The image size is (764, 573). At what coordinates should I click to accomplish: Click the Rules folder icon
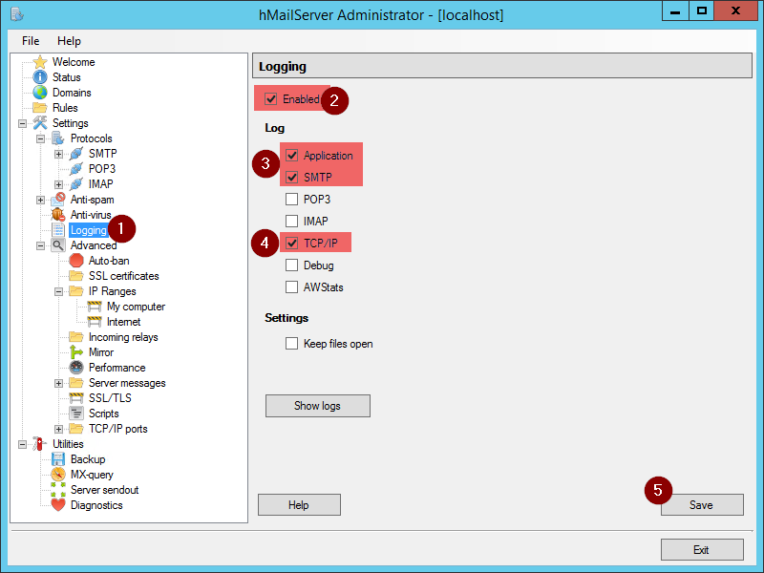tap(40, 108)
